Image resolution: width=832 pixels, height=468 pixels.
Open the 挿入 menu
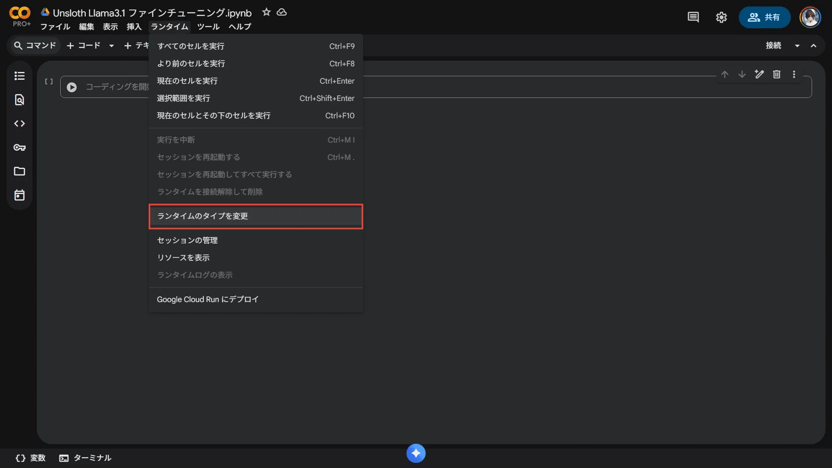click(134, 27)
